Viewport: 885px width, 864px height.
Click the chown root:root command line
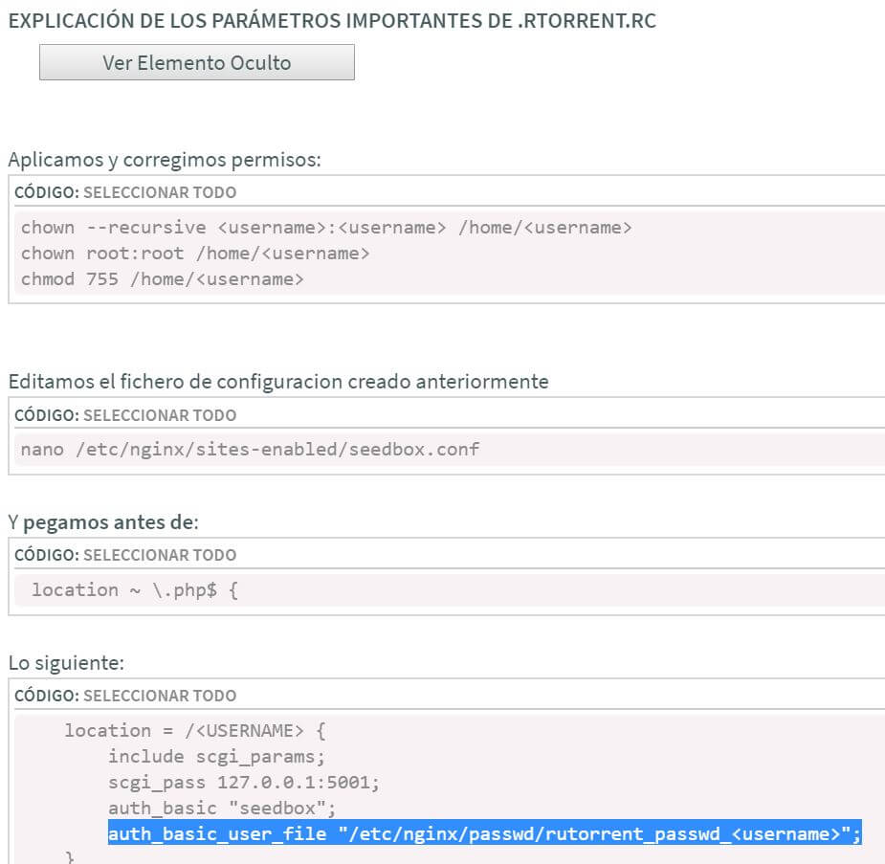195,254
